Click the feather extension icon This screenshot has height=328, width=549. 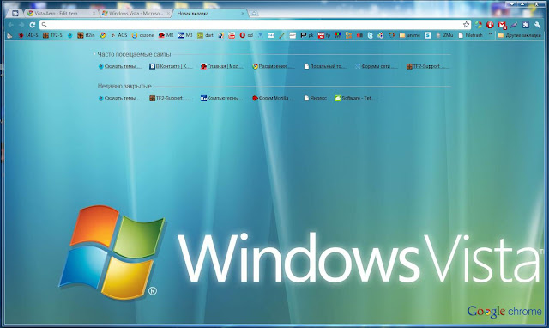click(514, 25)
